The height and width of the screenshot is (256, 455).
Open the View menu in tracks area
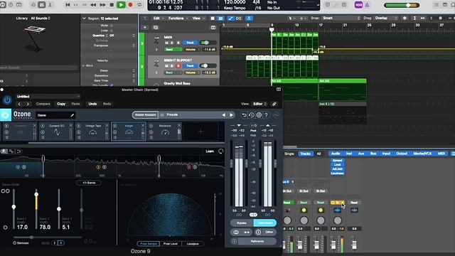coord(198,18)
